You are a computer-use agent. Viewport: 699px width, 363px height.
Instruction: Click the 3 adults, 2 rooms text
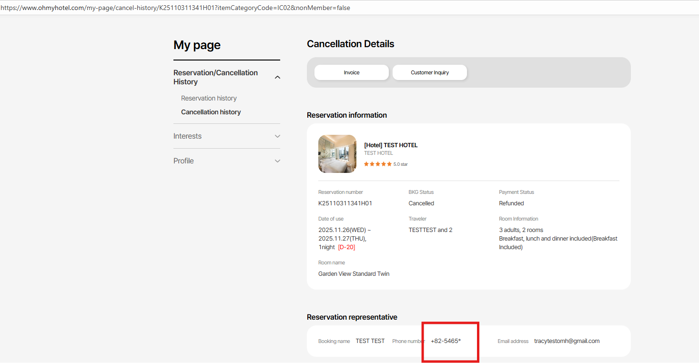521,230
